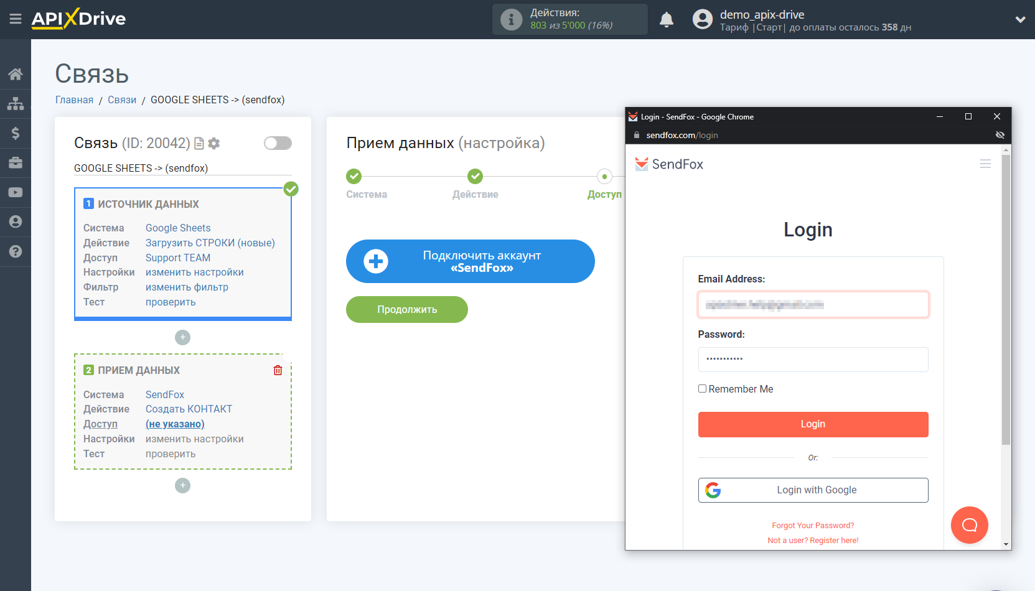Click the green Продолжить button
Screen dimensions: 1035x591
tap(407, 309)
